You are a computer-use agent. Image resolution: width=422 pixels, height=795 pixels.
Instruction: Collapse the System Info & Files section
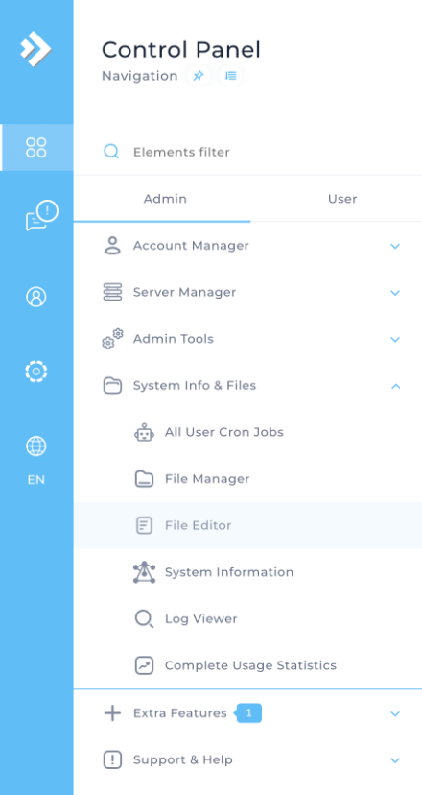(248, 386)
